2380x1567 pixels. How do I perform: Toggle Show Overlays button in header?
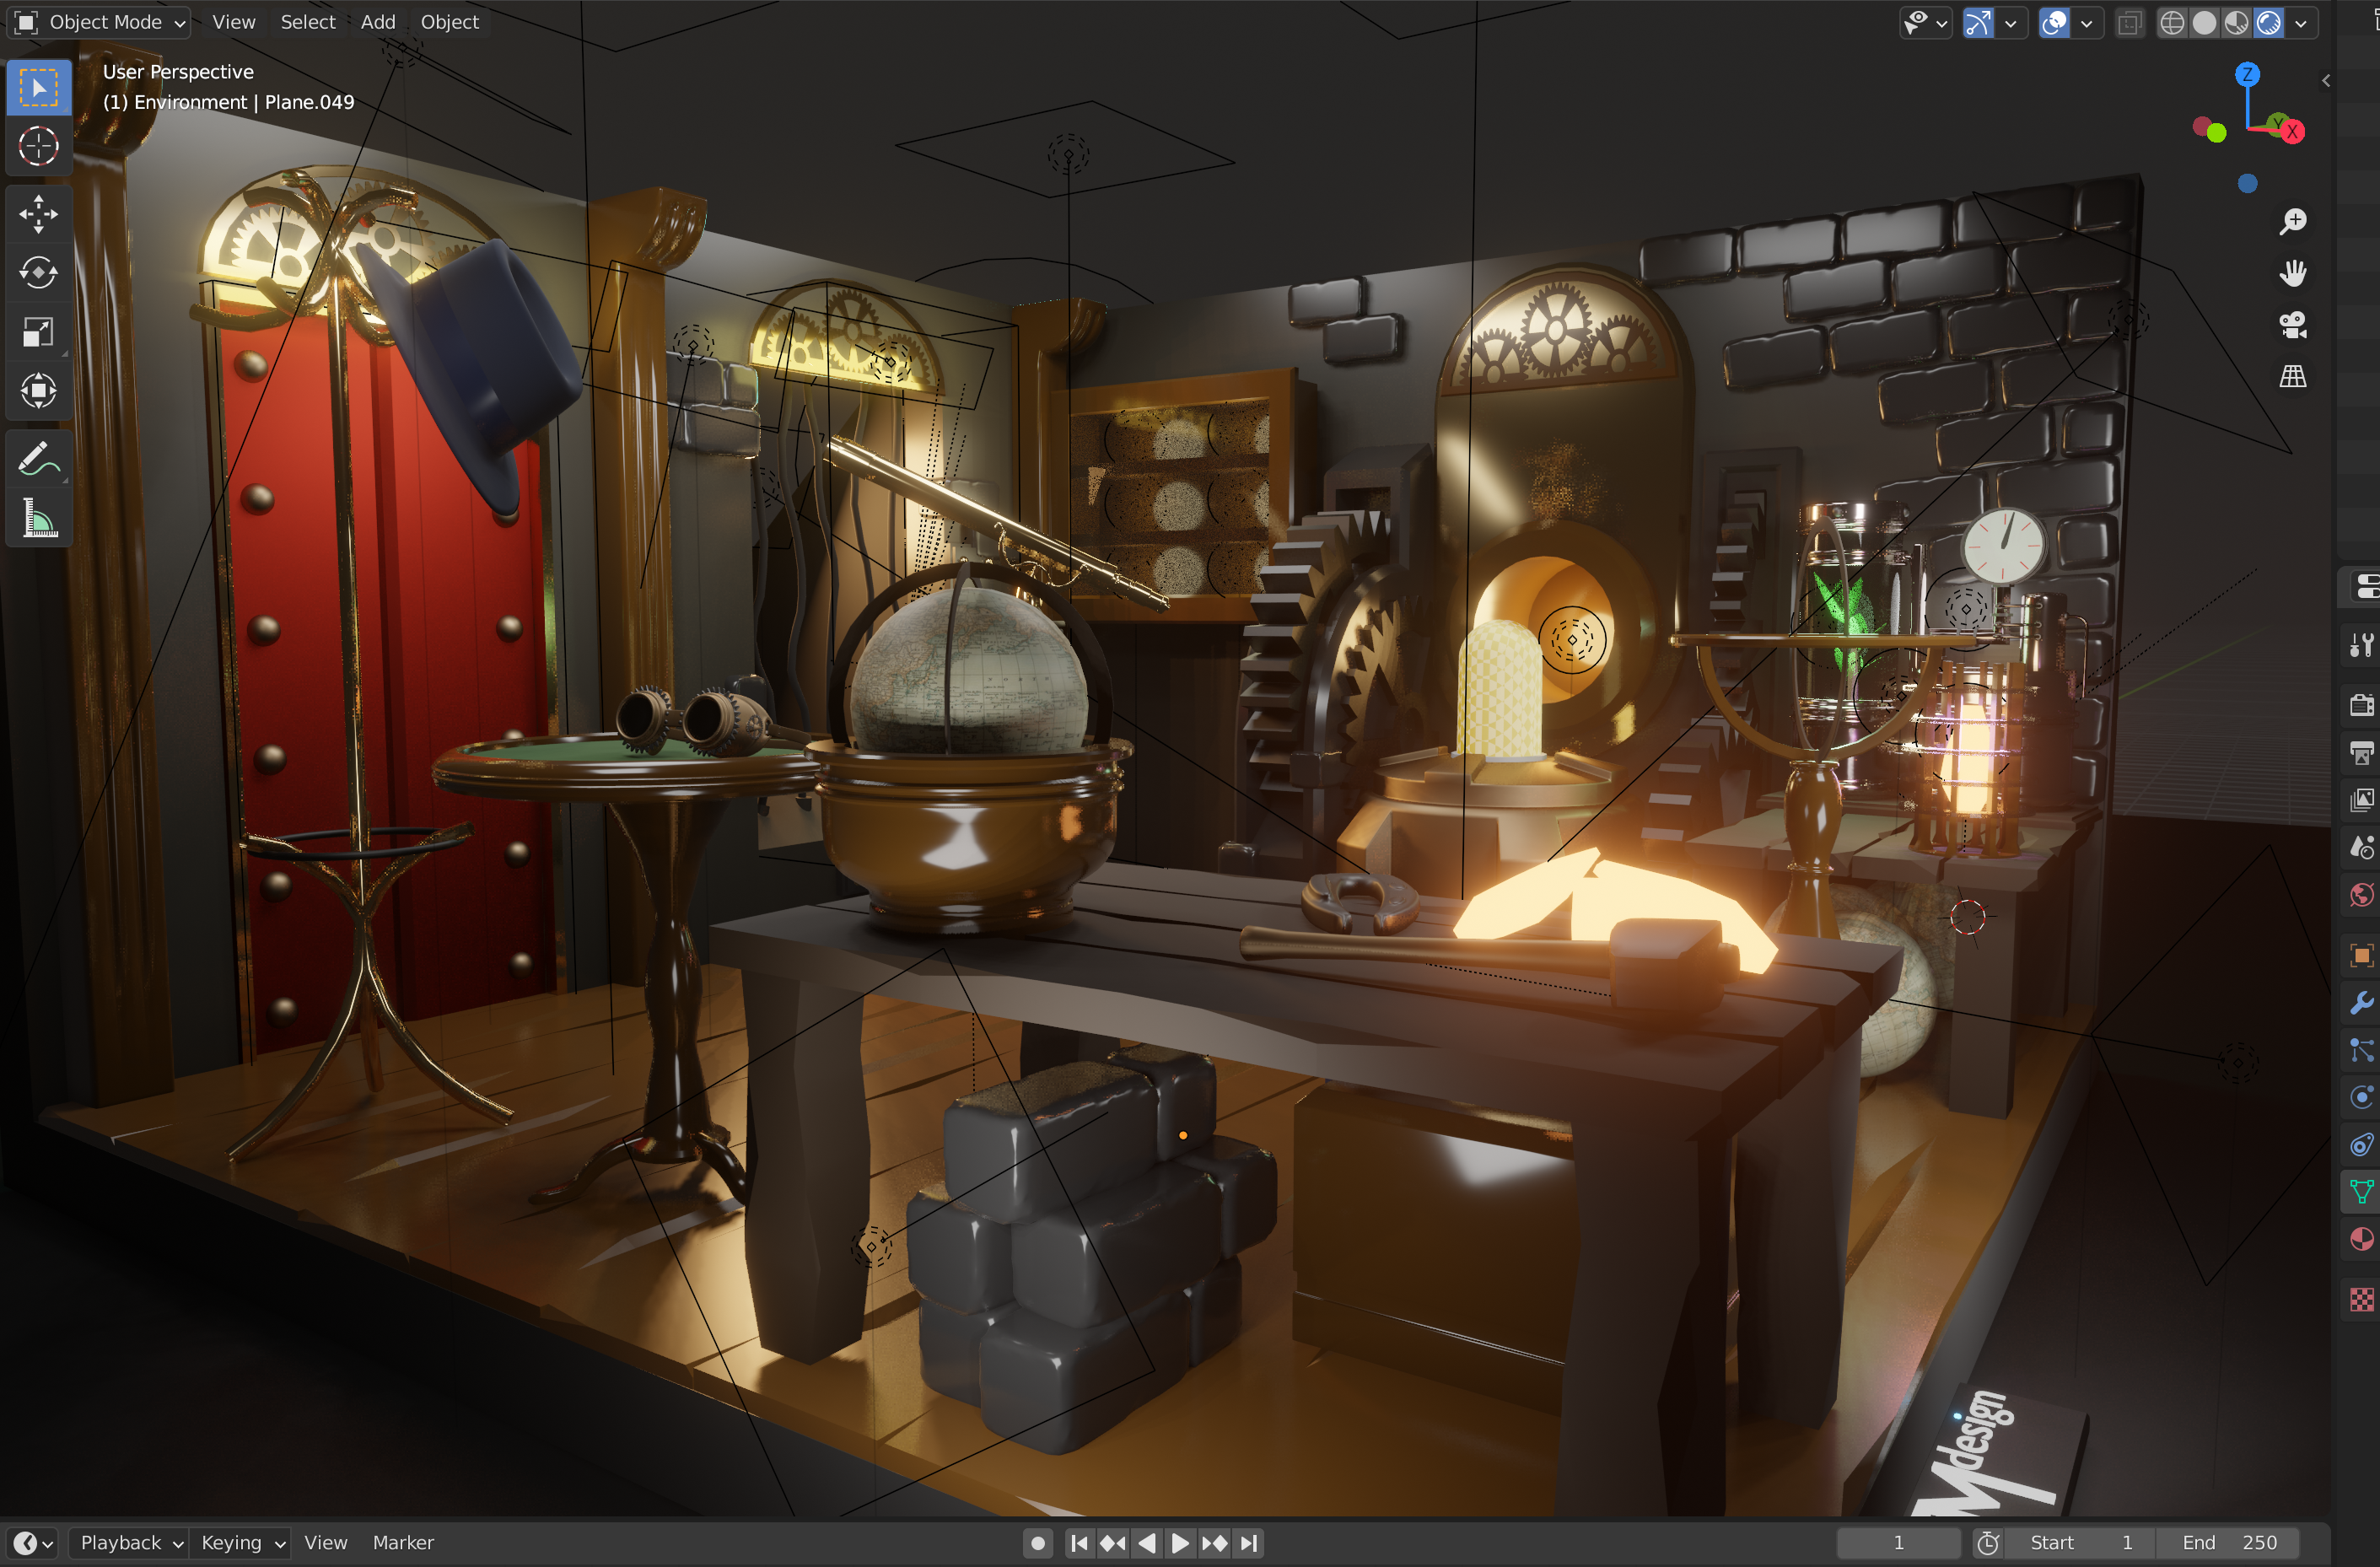[x=2054, y=22]
